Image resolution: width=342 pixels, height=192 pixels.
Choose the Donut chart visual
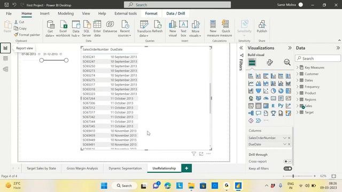tap(281, 91)
